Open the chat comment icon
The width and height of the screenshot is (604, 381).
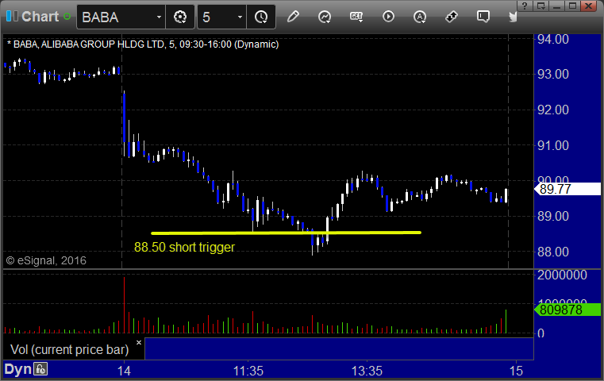pyautogui.click(x=483, y=17)
